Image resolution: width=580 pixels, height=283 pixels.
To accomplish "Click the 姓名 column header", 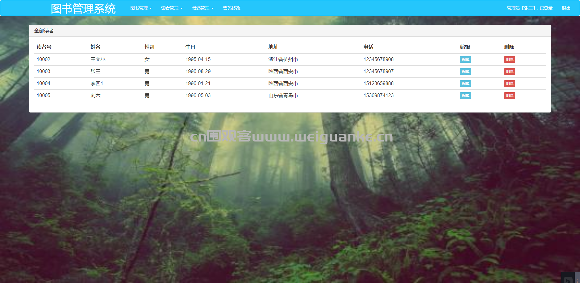I will tap(95, 47).
